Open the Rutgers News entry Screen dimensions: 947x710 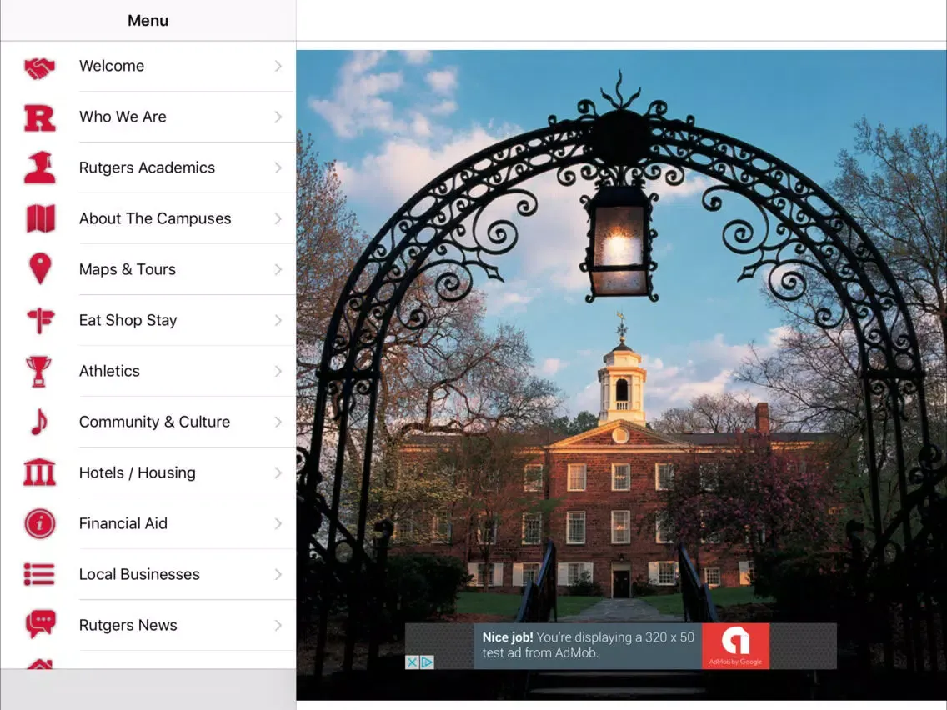coord(148,625)
